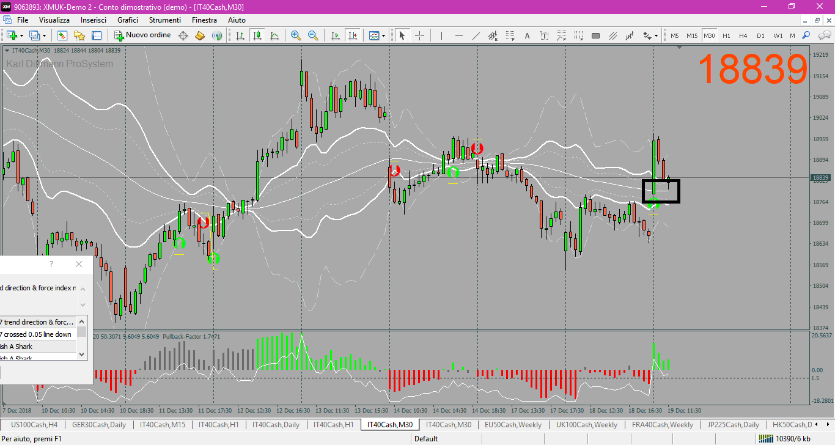The image size is (835, 445).
Task: Open the indicators list icon
Action: [373, 35]
